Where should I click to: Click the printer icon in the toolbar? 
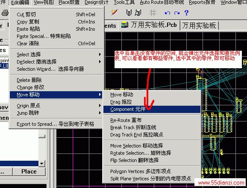[x=5, y=13]
